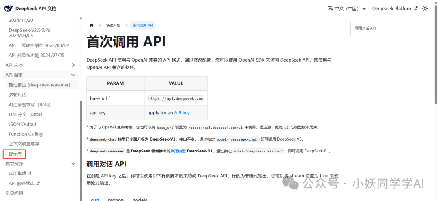Image resolution: width=438 pixels, height=201 pixels.
Task: Open the 中文（中国）language dropdown
Action: [347, 9]
